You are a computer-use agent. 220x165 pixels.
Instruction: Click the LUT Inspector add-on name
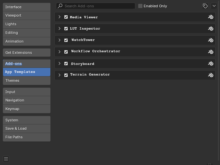click(x=85, y=29)
